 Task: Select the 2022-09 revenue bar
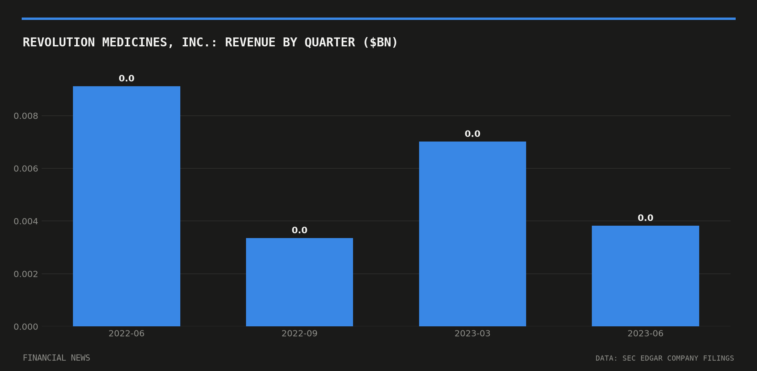[299, 282]
